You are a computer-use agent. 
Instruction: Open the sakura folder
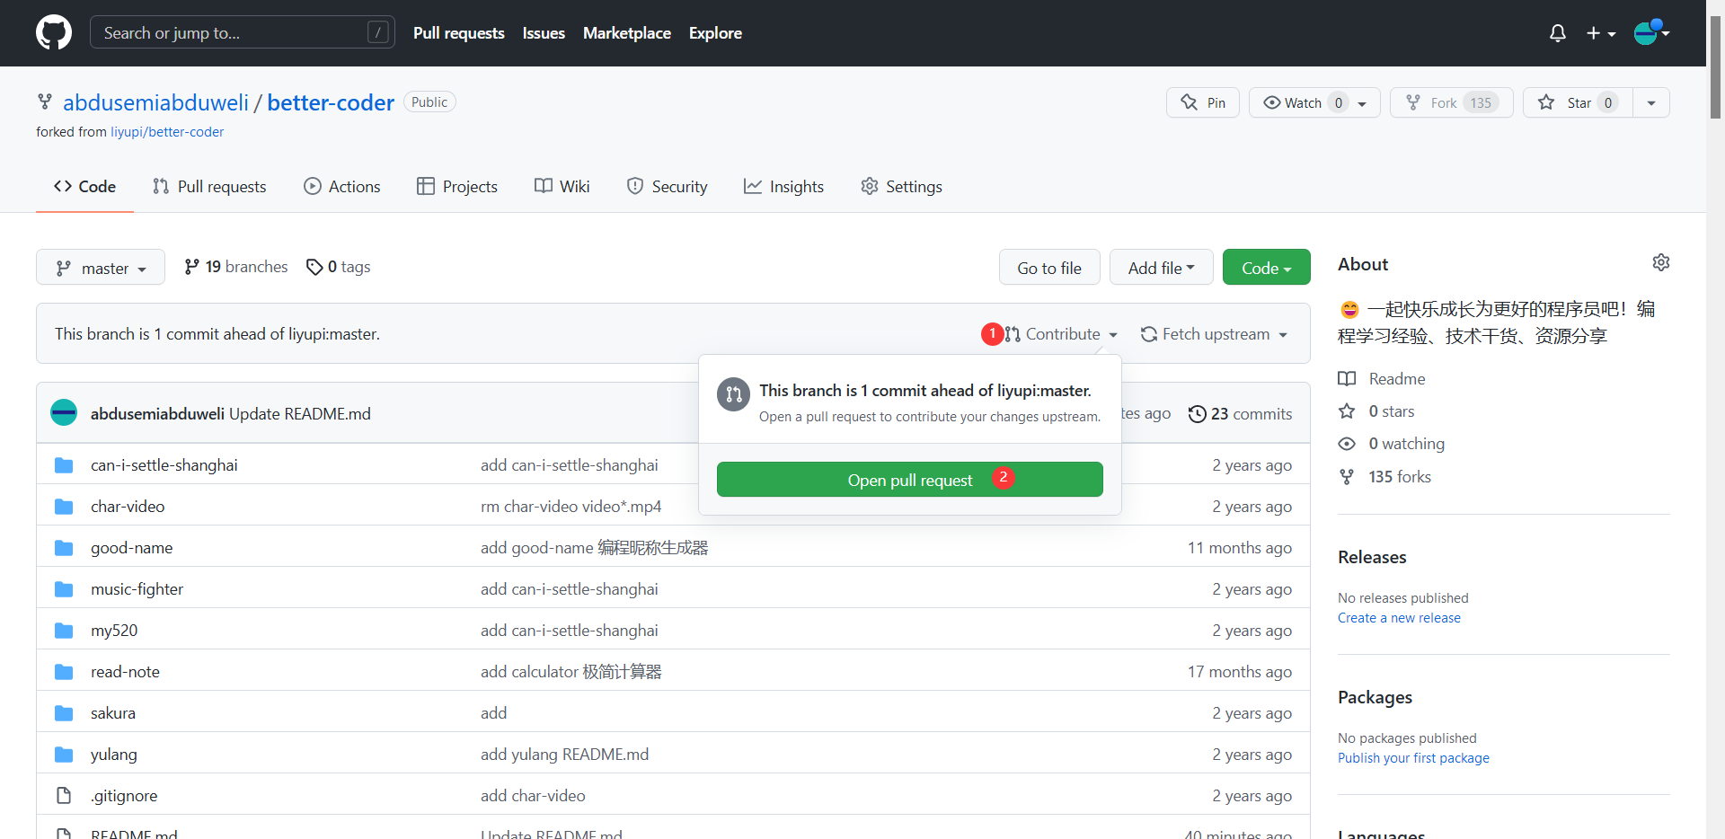113,713
